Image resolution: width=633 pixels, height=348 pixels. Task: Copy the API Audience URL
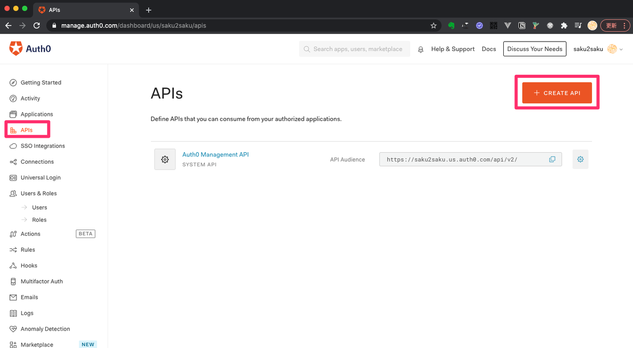(552, 159)
